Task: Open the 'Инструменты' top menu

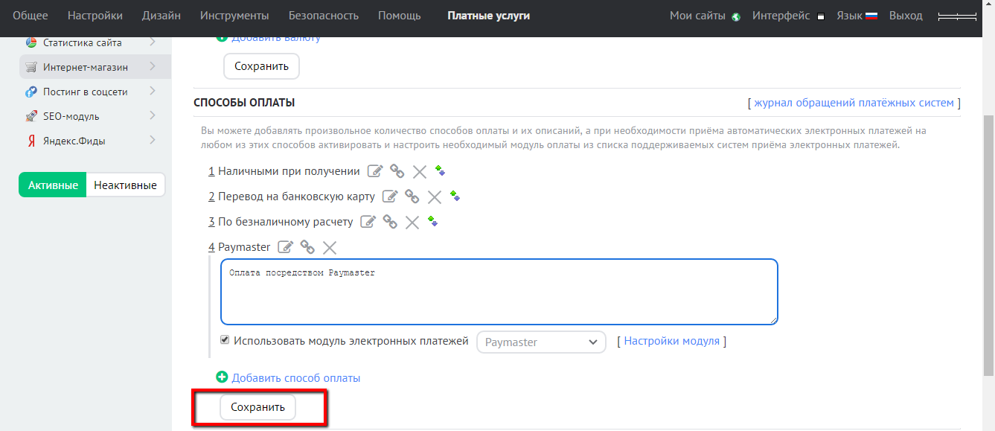Action: click(234, 16)
